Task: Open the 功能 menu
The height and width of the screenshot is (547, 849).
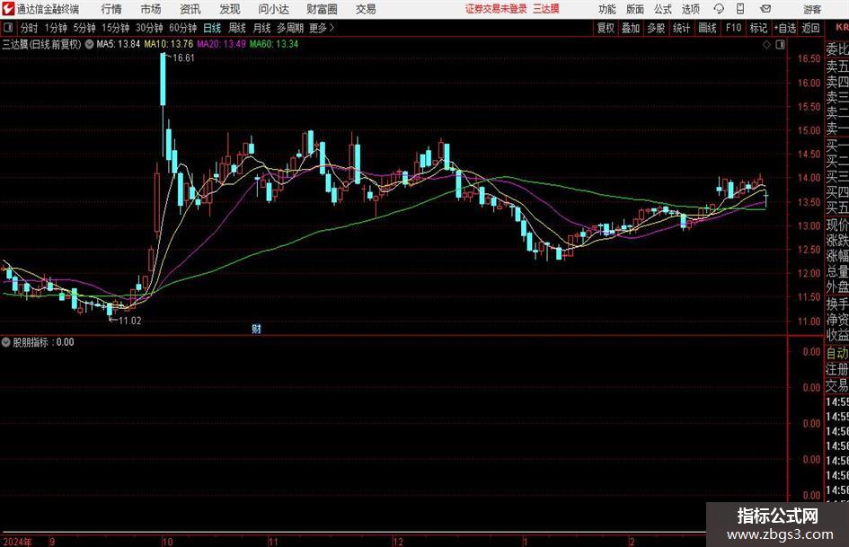Action: (607, 9)
